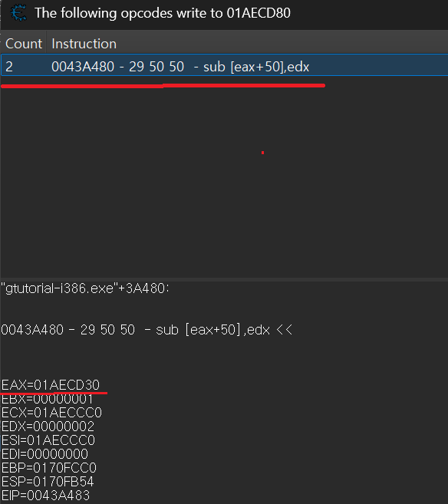Select the EDX=00000002 register line
448x504 pixels.
point(48,427)
